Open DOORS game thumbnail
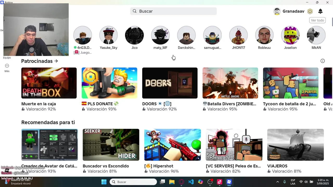This screenshot has height=187, width=333. [170, 83]
